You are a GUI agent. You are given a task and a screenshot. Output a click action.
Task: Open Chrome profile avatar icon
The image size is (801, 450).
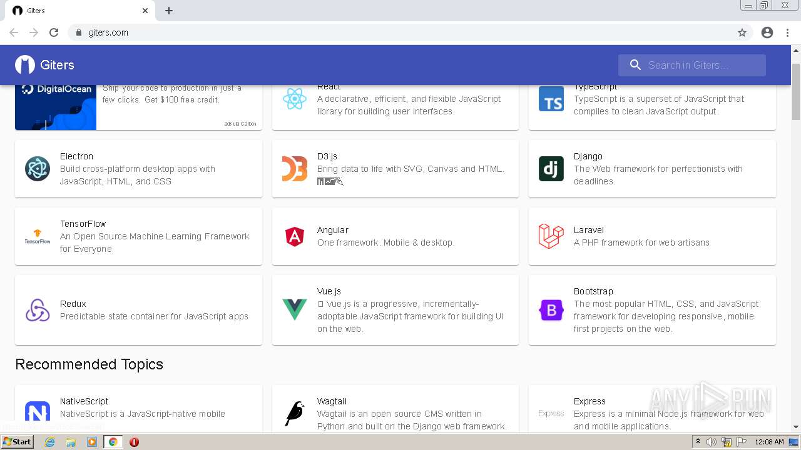767,32
